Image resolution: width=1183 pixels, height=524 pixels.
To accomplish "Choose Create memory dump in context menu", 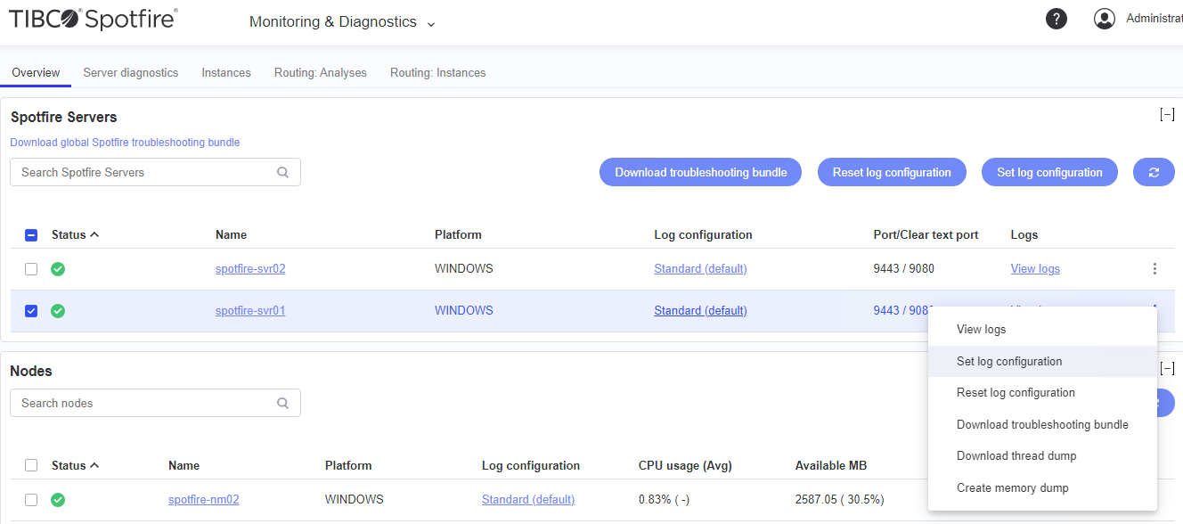I will click(1042, 488).
